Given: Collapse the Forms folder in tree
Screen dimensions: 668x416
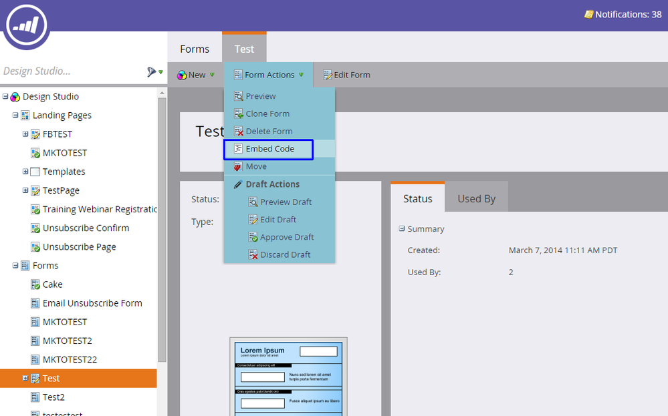Looking at the screenshot, I should 15,265.
